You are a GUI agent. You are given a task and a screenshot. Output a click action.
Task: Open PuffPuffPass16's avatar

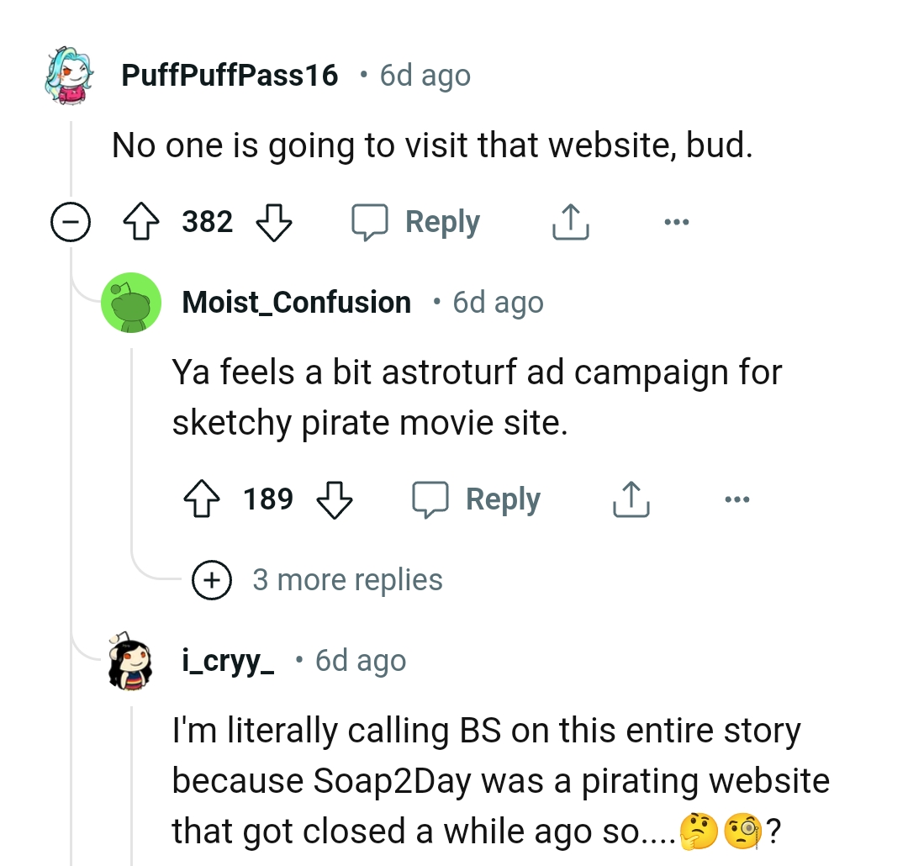point(67,74)
